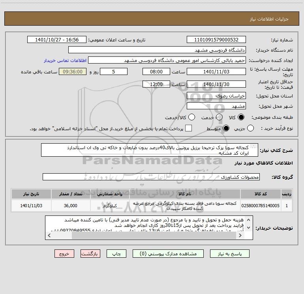Click the واحد شمارش column header
This screenshot has width=304, height=294.
[110, 194]
